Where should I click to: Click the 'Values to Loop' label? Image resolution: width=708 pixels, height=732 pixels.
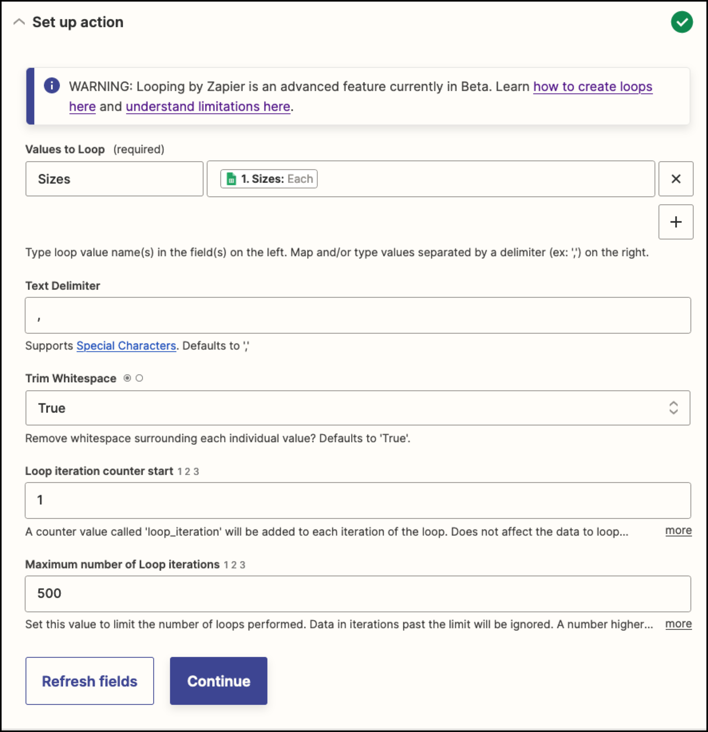pyautogui.click(x=65, y=149)
